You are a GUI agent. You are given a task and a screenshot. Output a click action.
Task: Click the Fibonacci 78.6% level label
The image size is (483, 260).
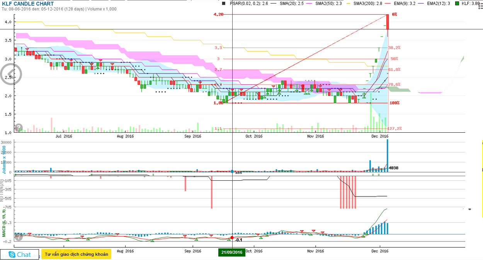click(394, 84)
